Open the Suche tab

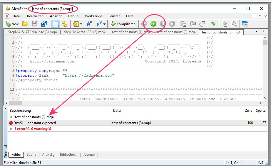(x=31, y=155)
